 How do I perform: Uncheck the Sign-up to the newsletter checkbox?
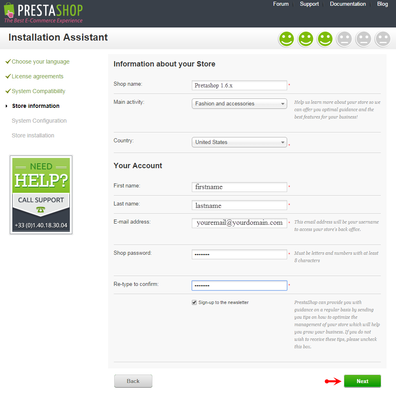pos(194,302)
